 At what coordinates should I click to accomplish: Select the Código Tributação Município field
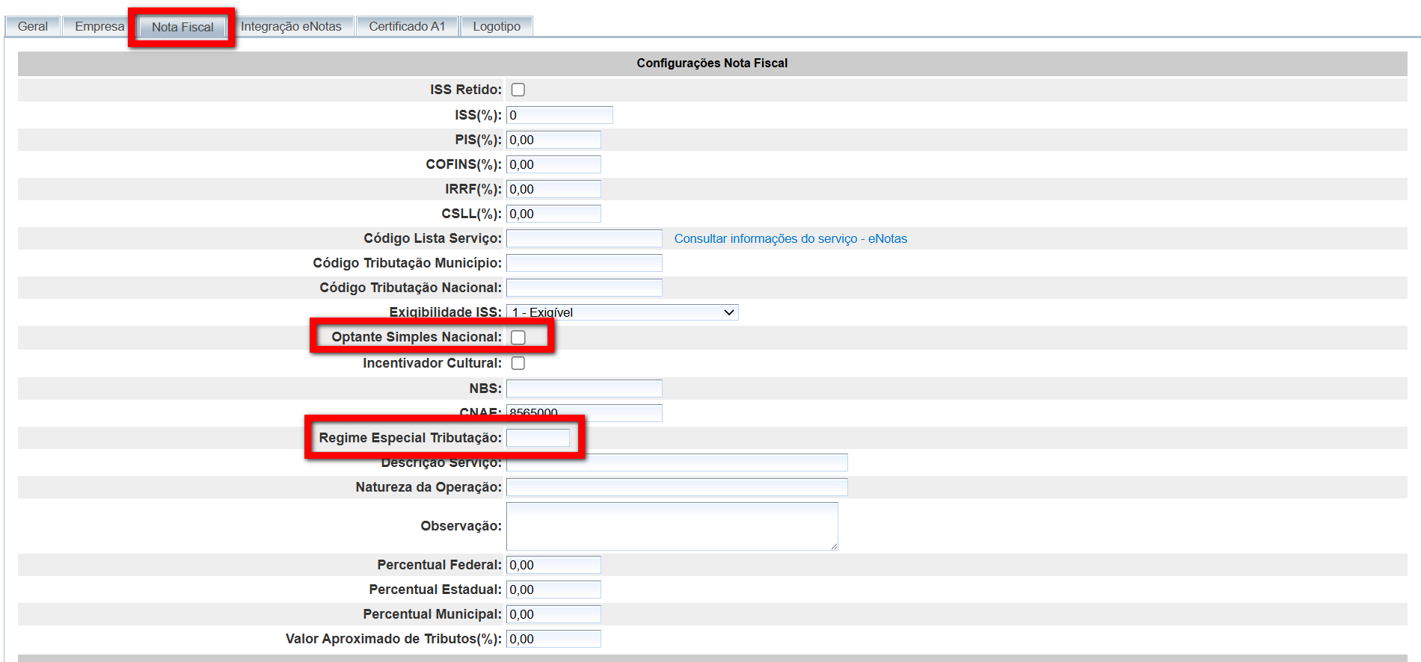coord(584,263)
